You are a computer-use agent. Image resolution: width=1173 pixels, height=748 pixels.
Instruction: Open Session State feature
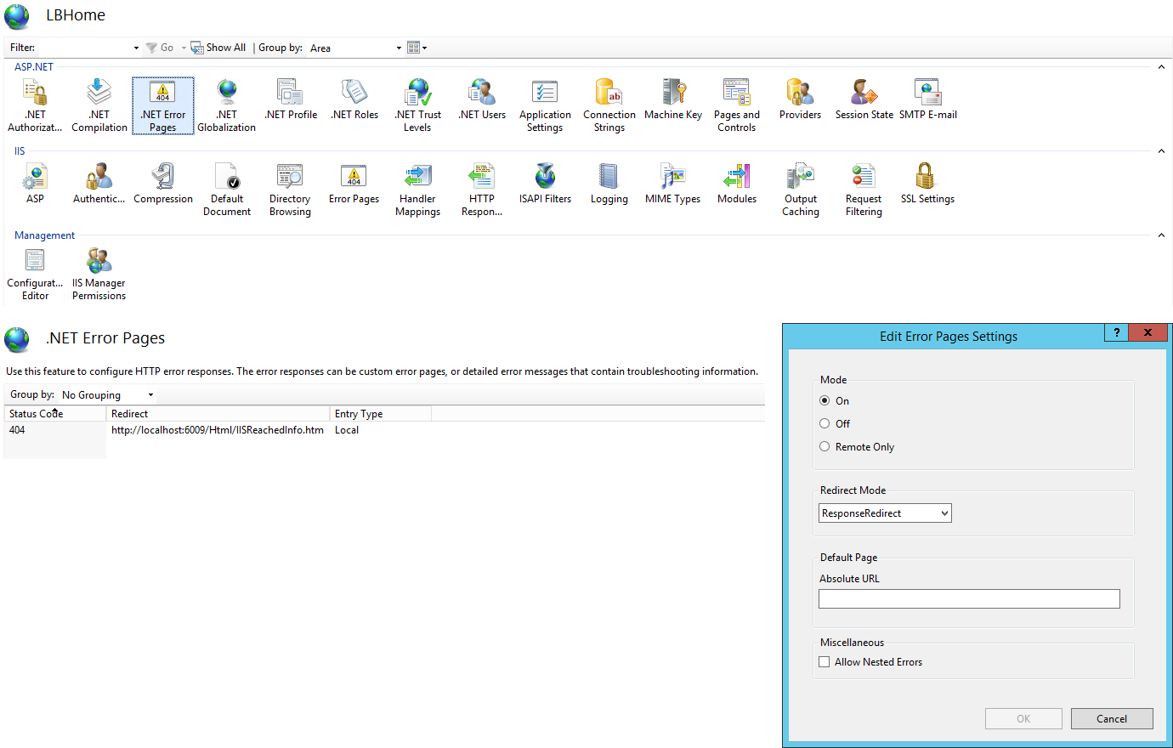pos(864,100)
